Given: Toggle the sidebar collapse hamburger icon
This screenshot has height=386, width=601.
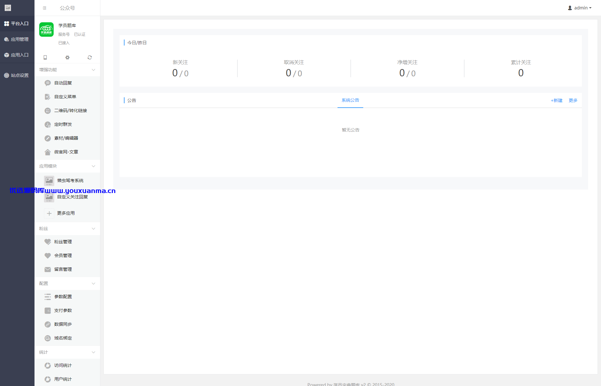Looking at the screenshot, I should pos(45,8).
